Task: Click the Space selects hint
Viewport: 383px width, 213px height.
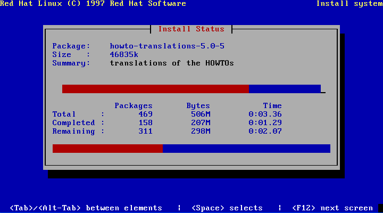Action: pos(227,208)
